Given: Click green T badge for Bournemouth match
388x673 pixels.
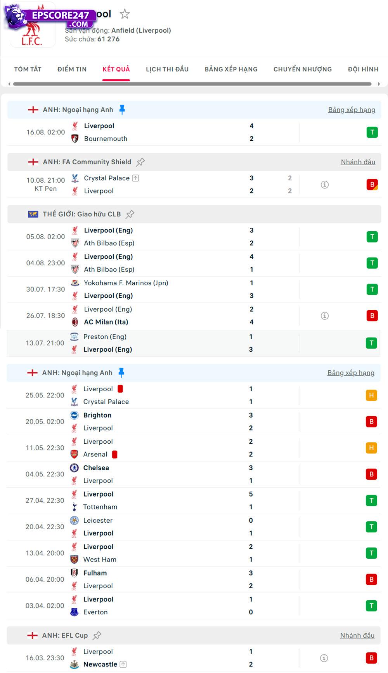Looking at the screenshot, I should click(x=372, y=133).
